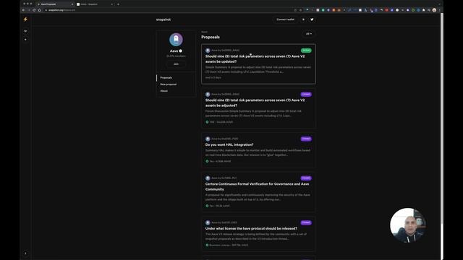This screenshot has height=260, width=463.
Task: Click the user profile avatar in browser toolbar
Action: 434,10
